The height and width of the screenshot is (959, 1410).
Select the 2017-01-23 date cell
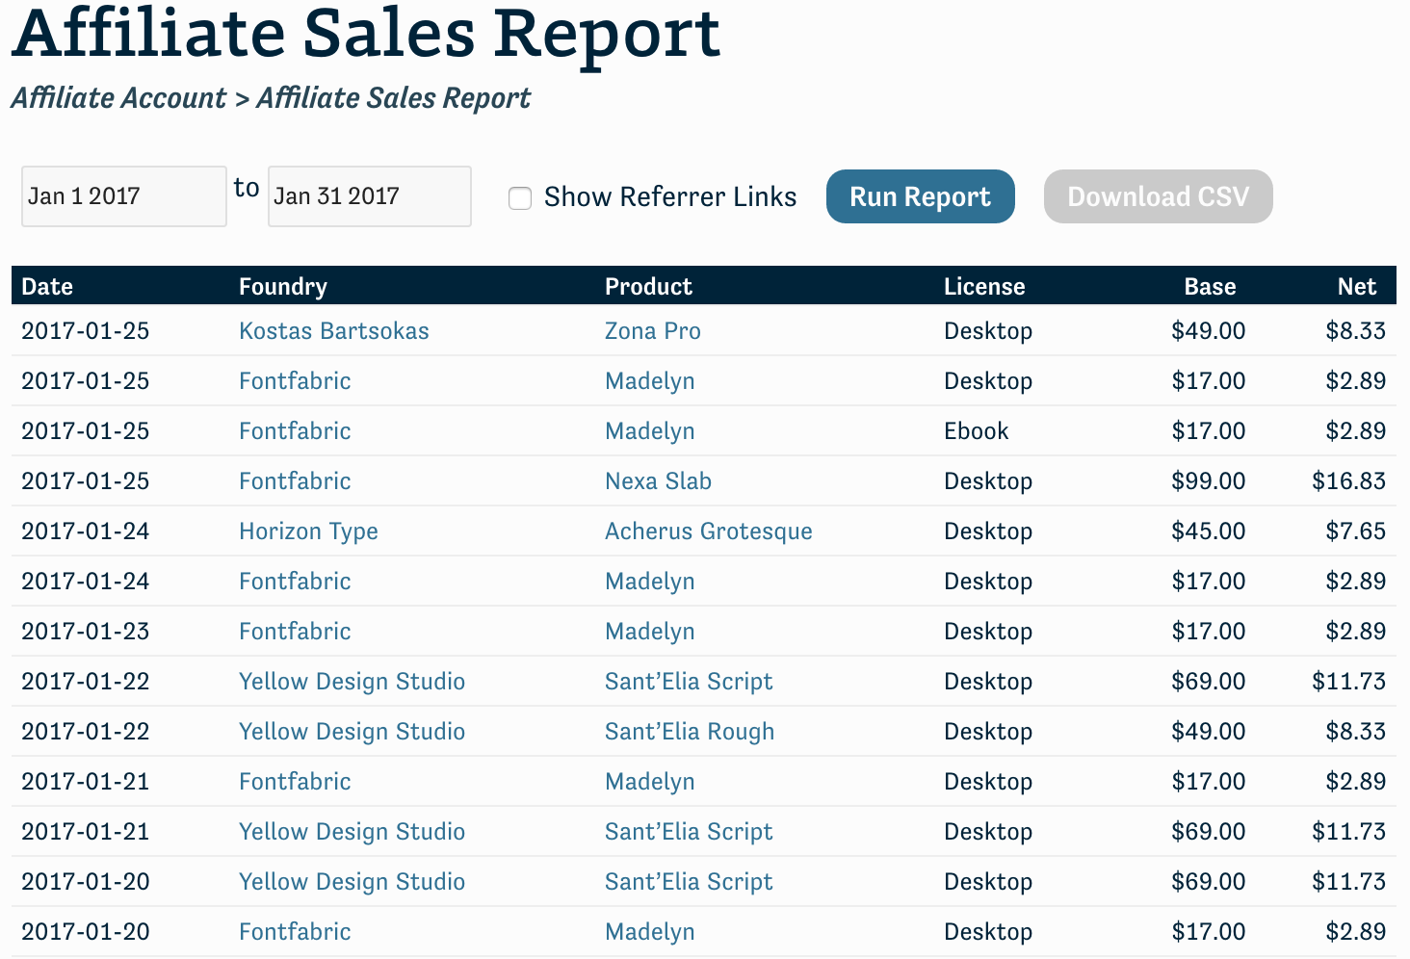coord(86,632)
